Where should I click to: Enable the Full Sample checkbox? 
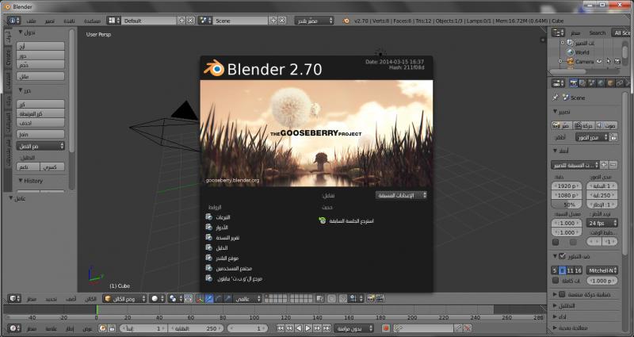(x=556, y=281)
